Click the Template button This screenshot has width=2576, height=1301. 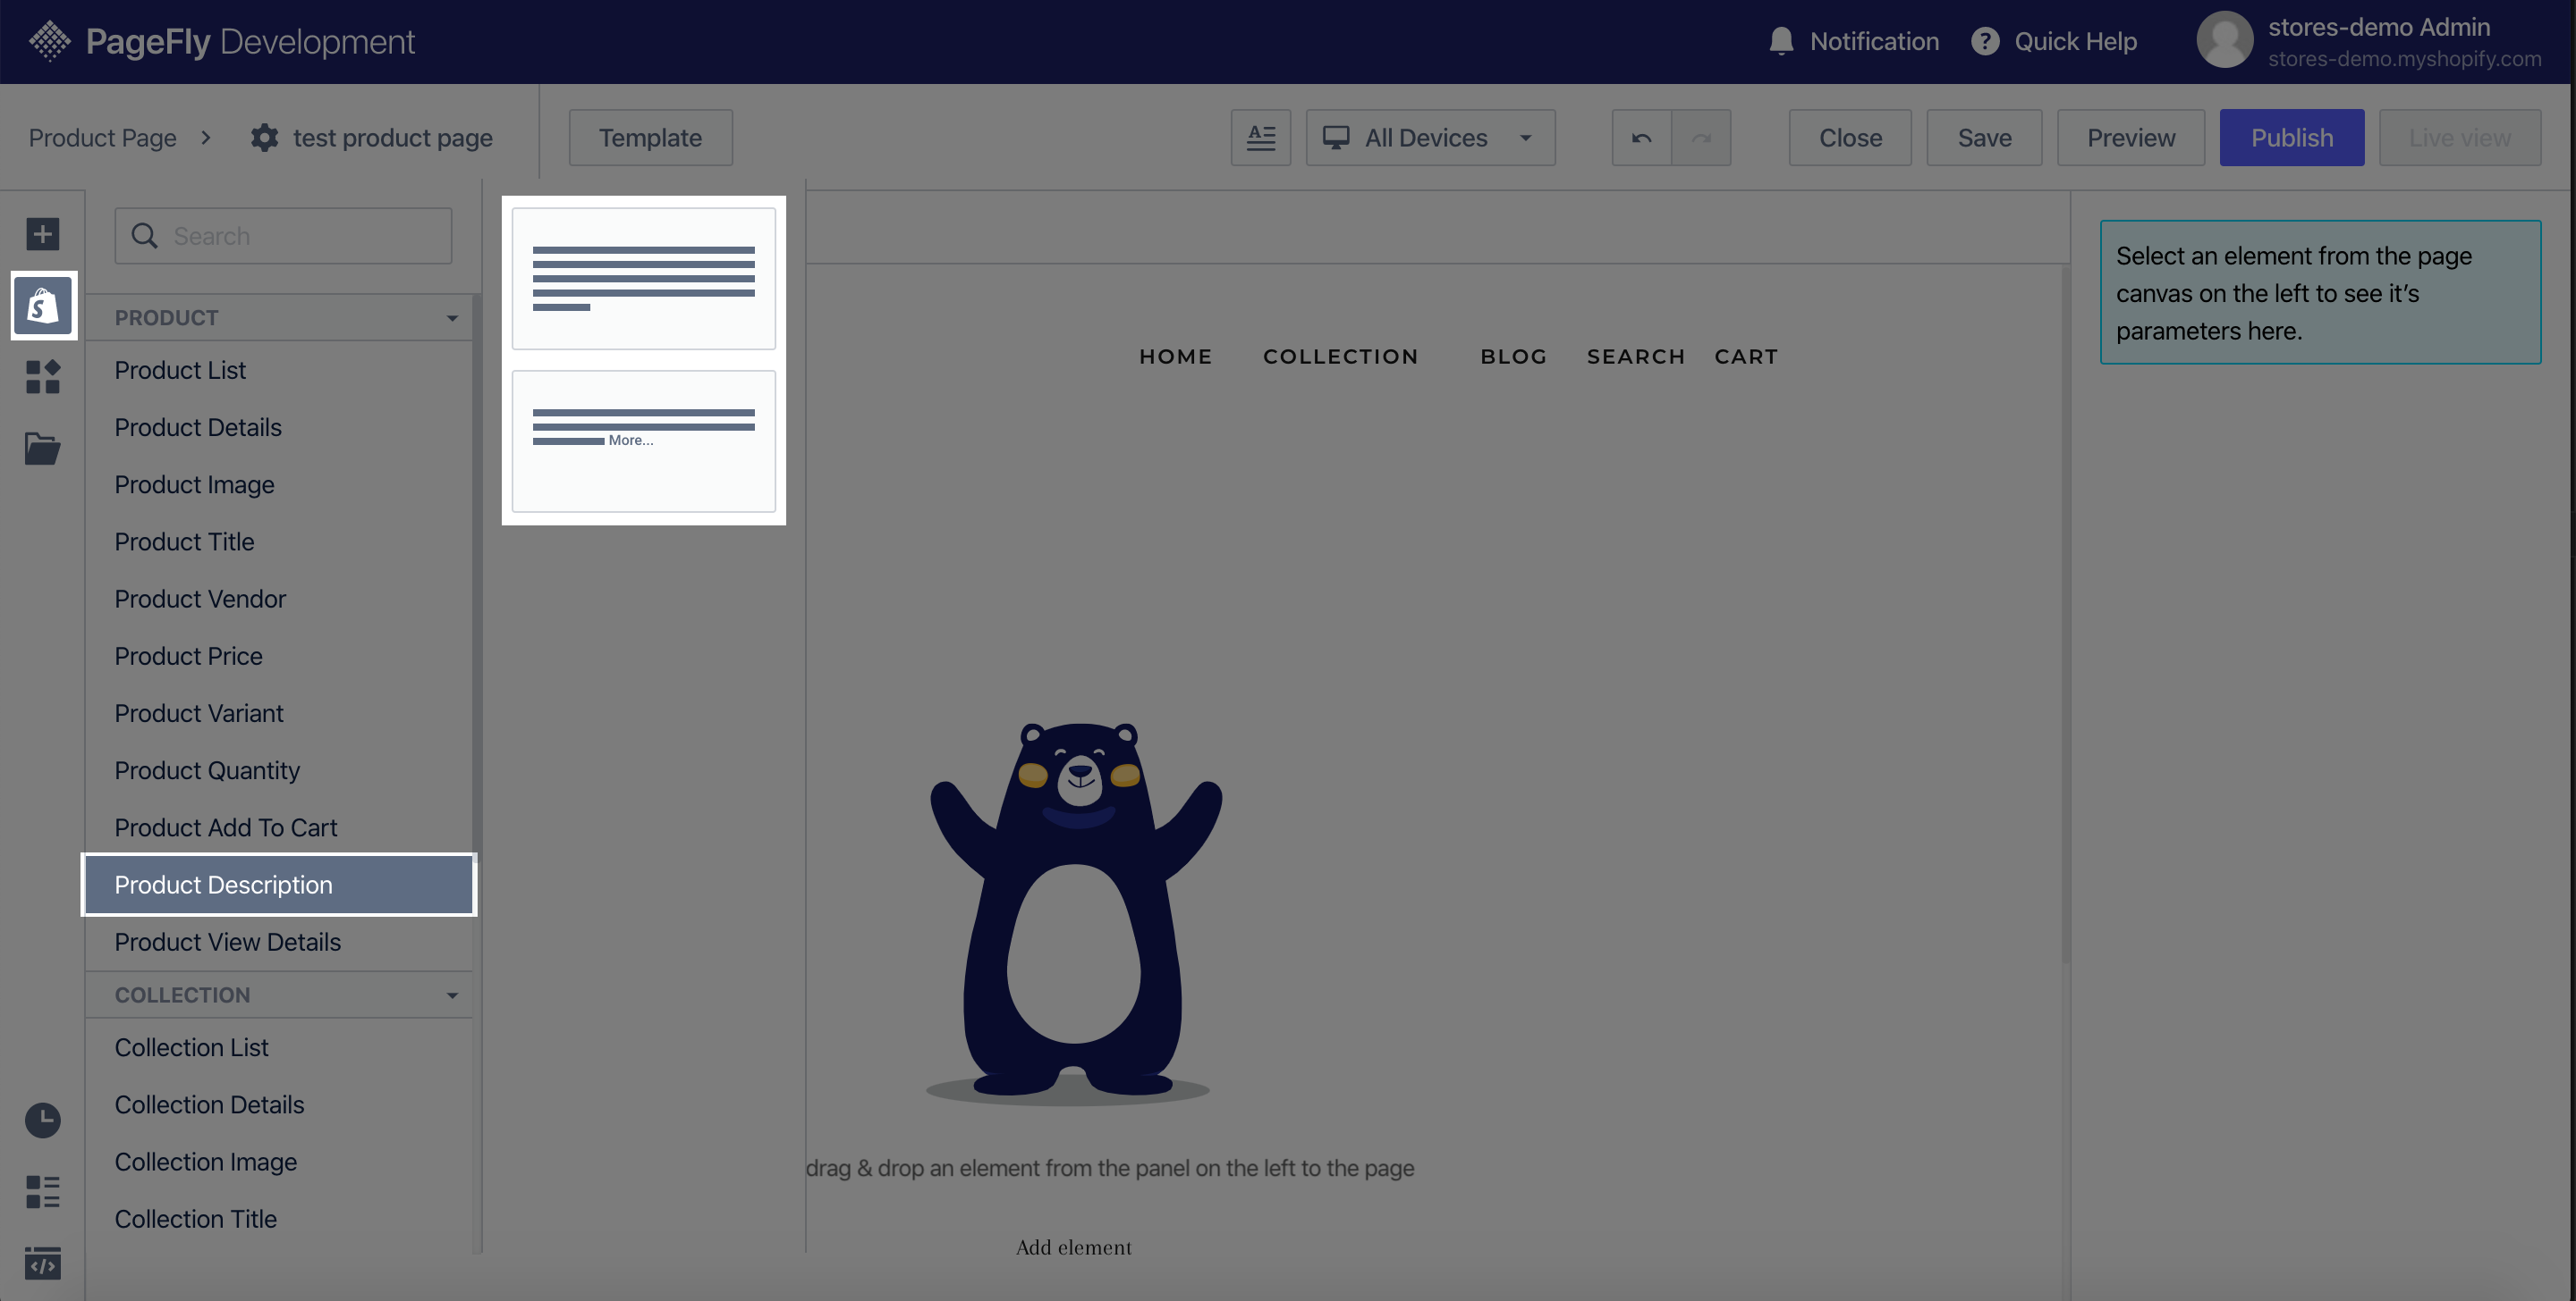pos(650,137)
